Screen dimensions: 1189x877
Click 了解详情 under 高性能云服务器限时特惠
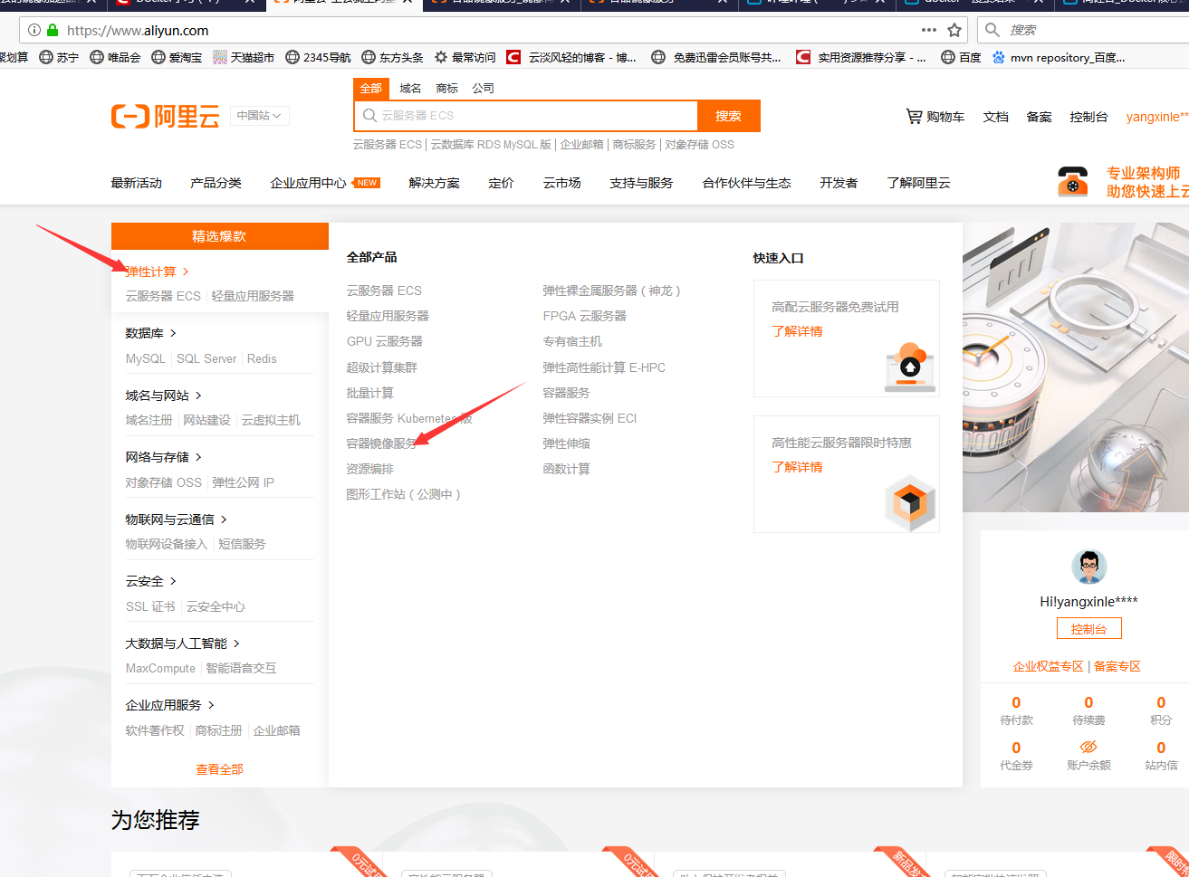[798, 467]
